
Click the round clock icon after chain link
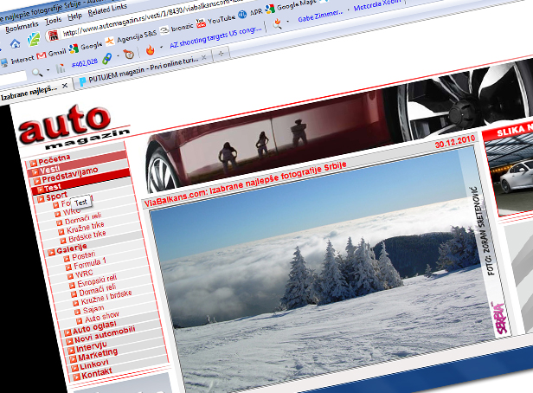129,54
